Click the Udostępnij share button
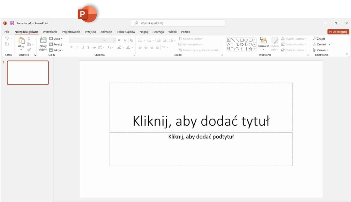This screenshot has height=202, width=351. [338, 32]
